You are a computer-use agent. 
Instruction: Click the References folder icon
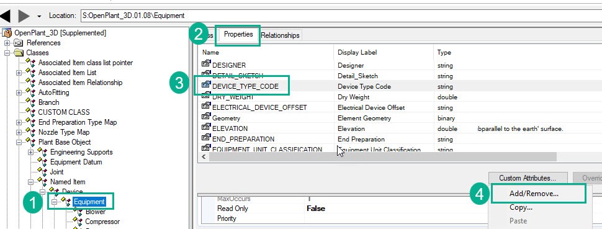pos(19,43)
